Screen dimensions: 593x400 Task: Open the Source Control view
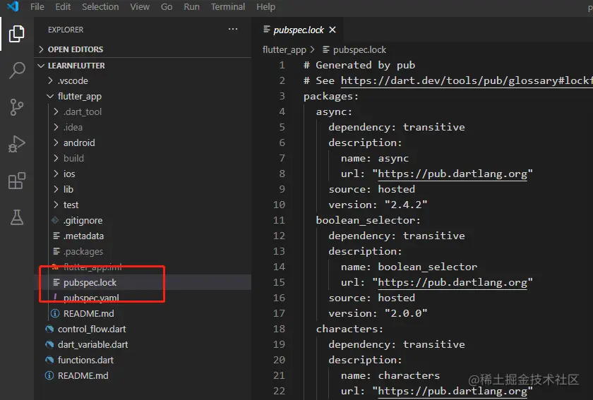17,107
